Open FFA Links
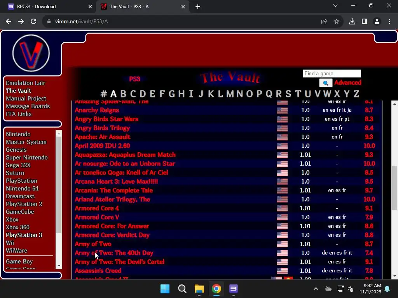398x298 pixels. pyautogui.click(x=19, y=114)
